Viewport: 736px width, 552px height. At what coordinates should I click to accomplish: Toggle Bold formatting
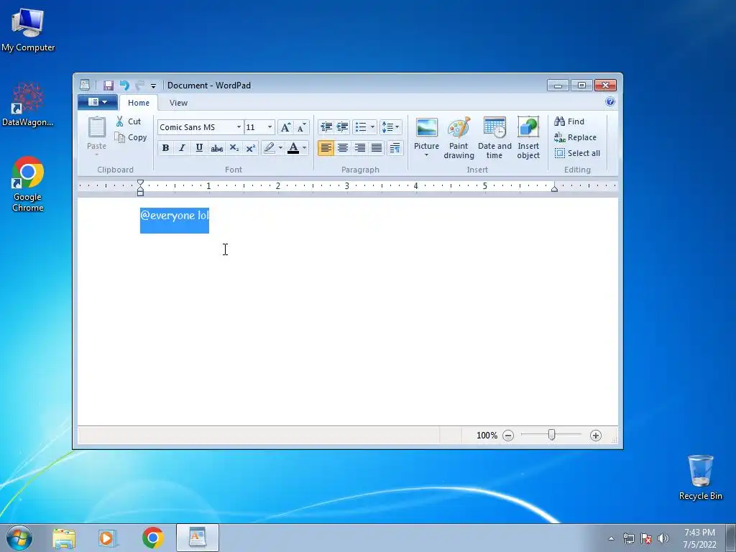[x=165, y=148]
